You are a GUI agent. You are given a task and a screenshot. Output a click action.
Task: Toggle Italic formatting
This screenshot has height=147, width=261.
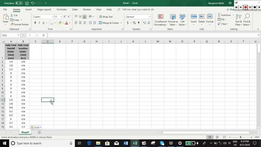click(x=39, y=23)
